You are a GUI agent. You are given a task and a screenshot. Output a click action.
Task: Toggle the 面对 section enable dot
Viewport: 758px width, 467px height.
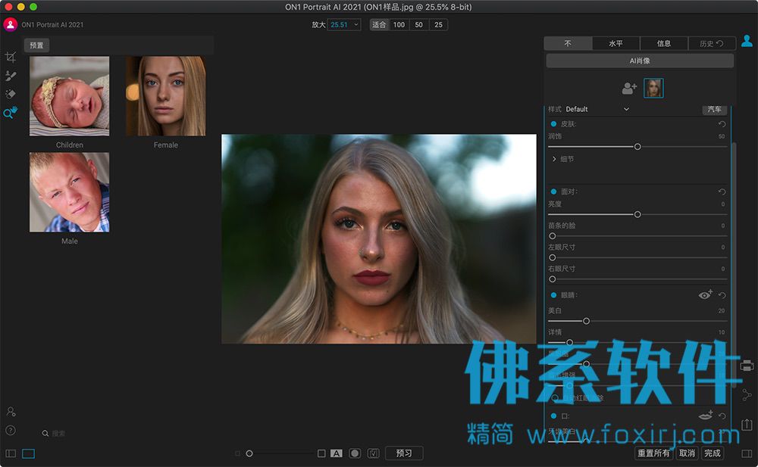click(553, 191)
